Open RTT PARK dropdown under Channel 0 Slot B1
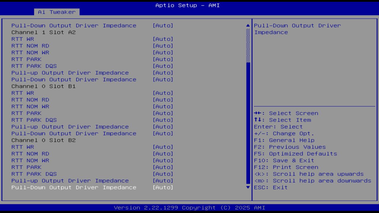This screenshot has height=213, width=379. point(26,113)
